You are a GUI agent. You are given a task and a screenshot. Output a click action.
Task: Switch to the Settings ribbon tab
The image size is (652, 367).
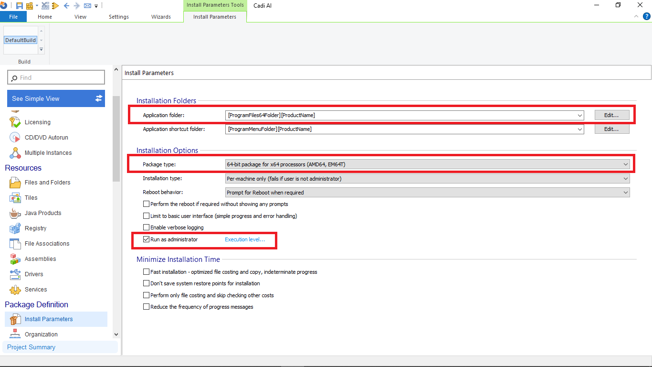pos(119,17)
